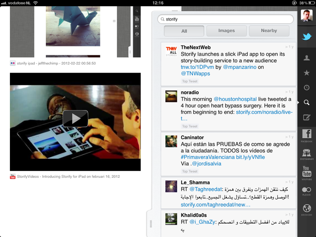Switch to the Facebook source
316x237 pixels.
[307, 135]
